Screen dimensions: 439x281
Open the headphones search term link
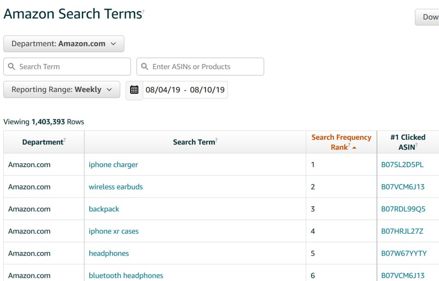[x=109, y=253]
